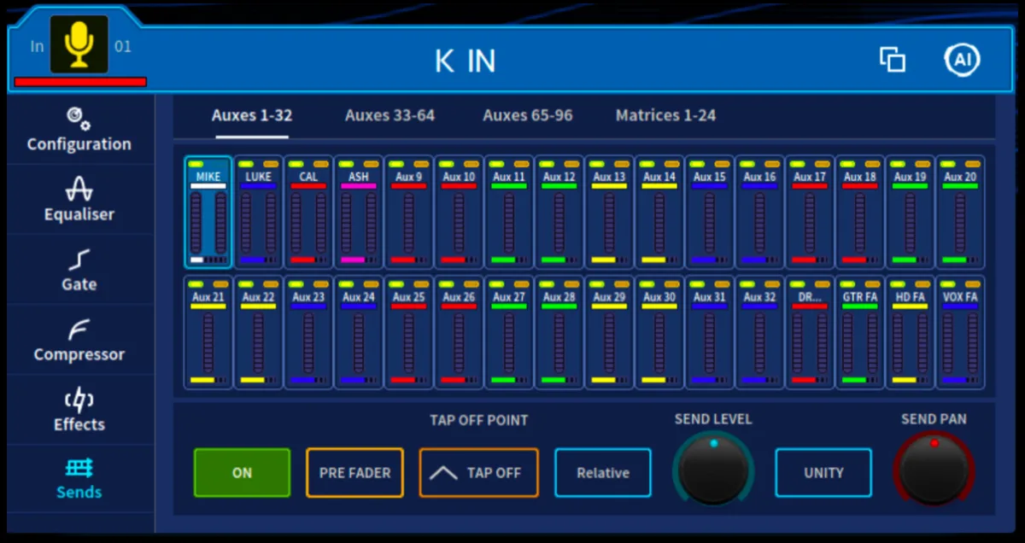Select the Aux 10 send strip

coord(460,213)
